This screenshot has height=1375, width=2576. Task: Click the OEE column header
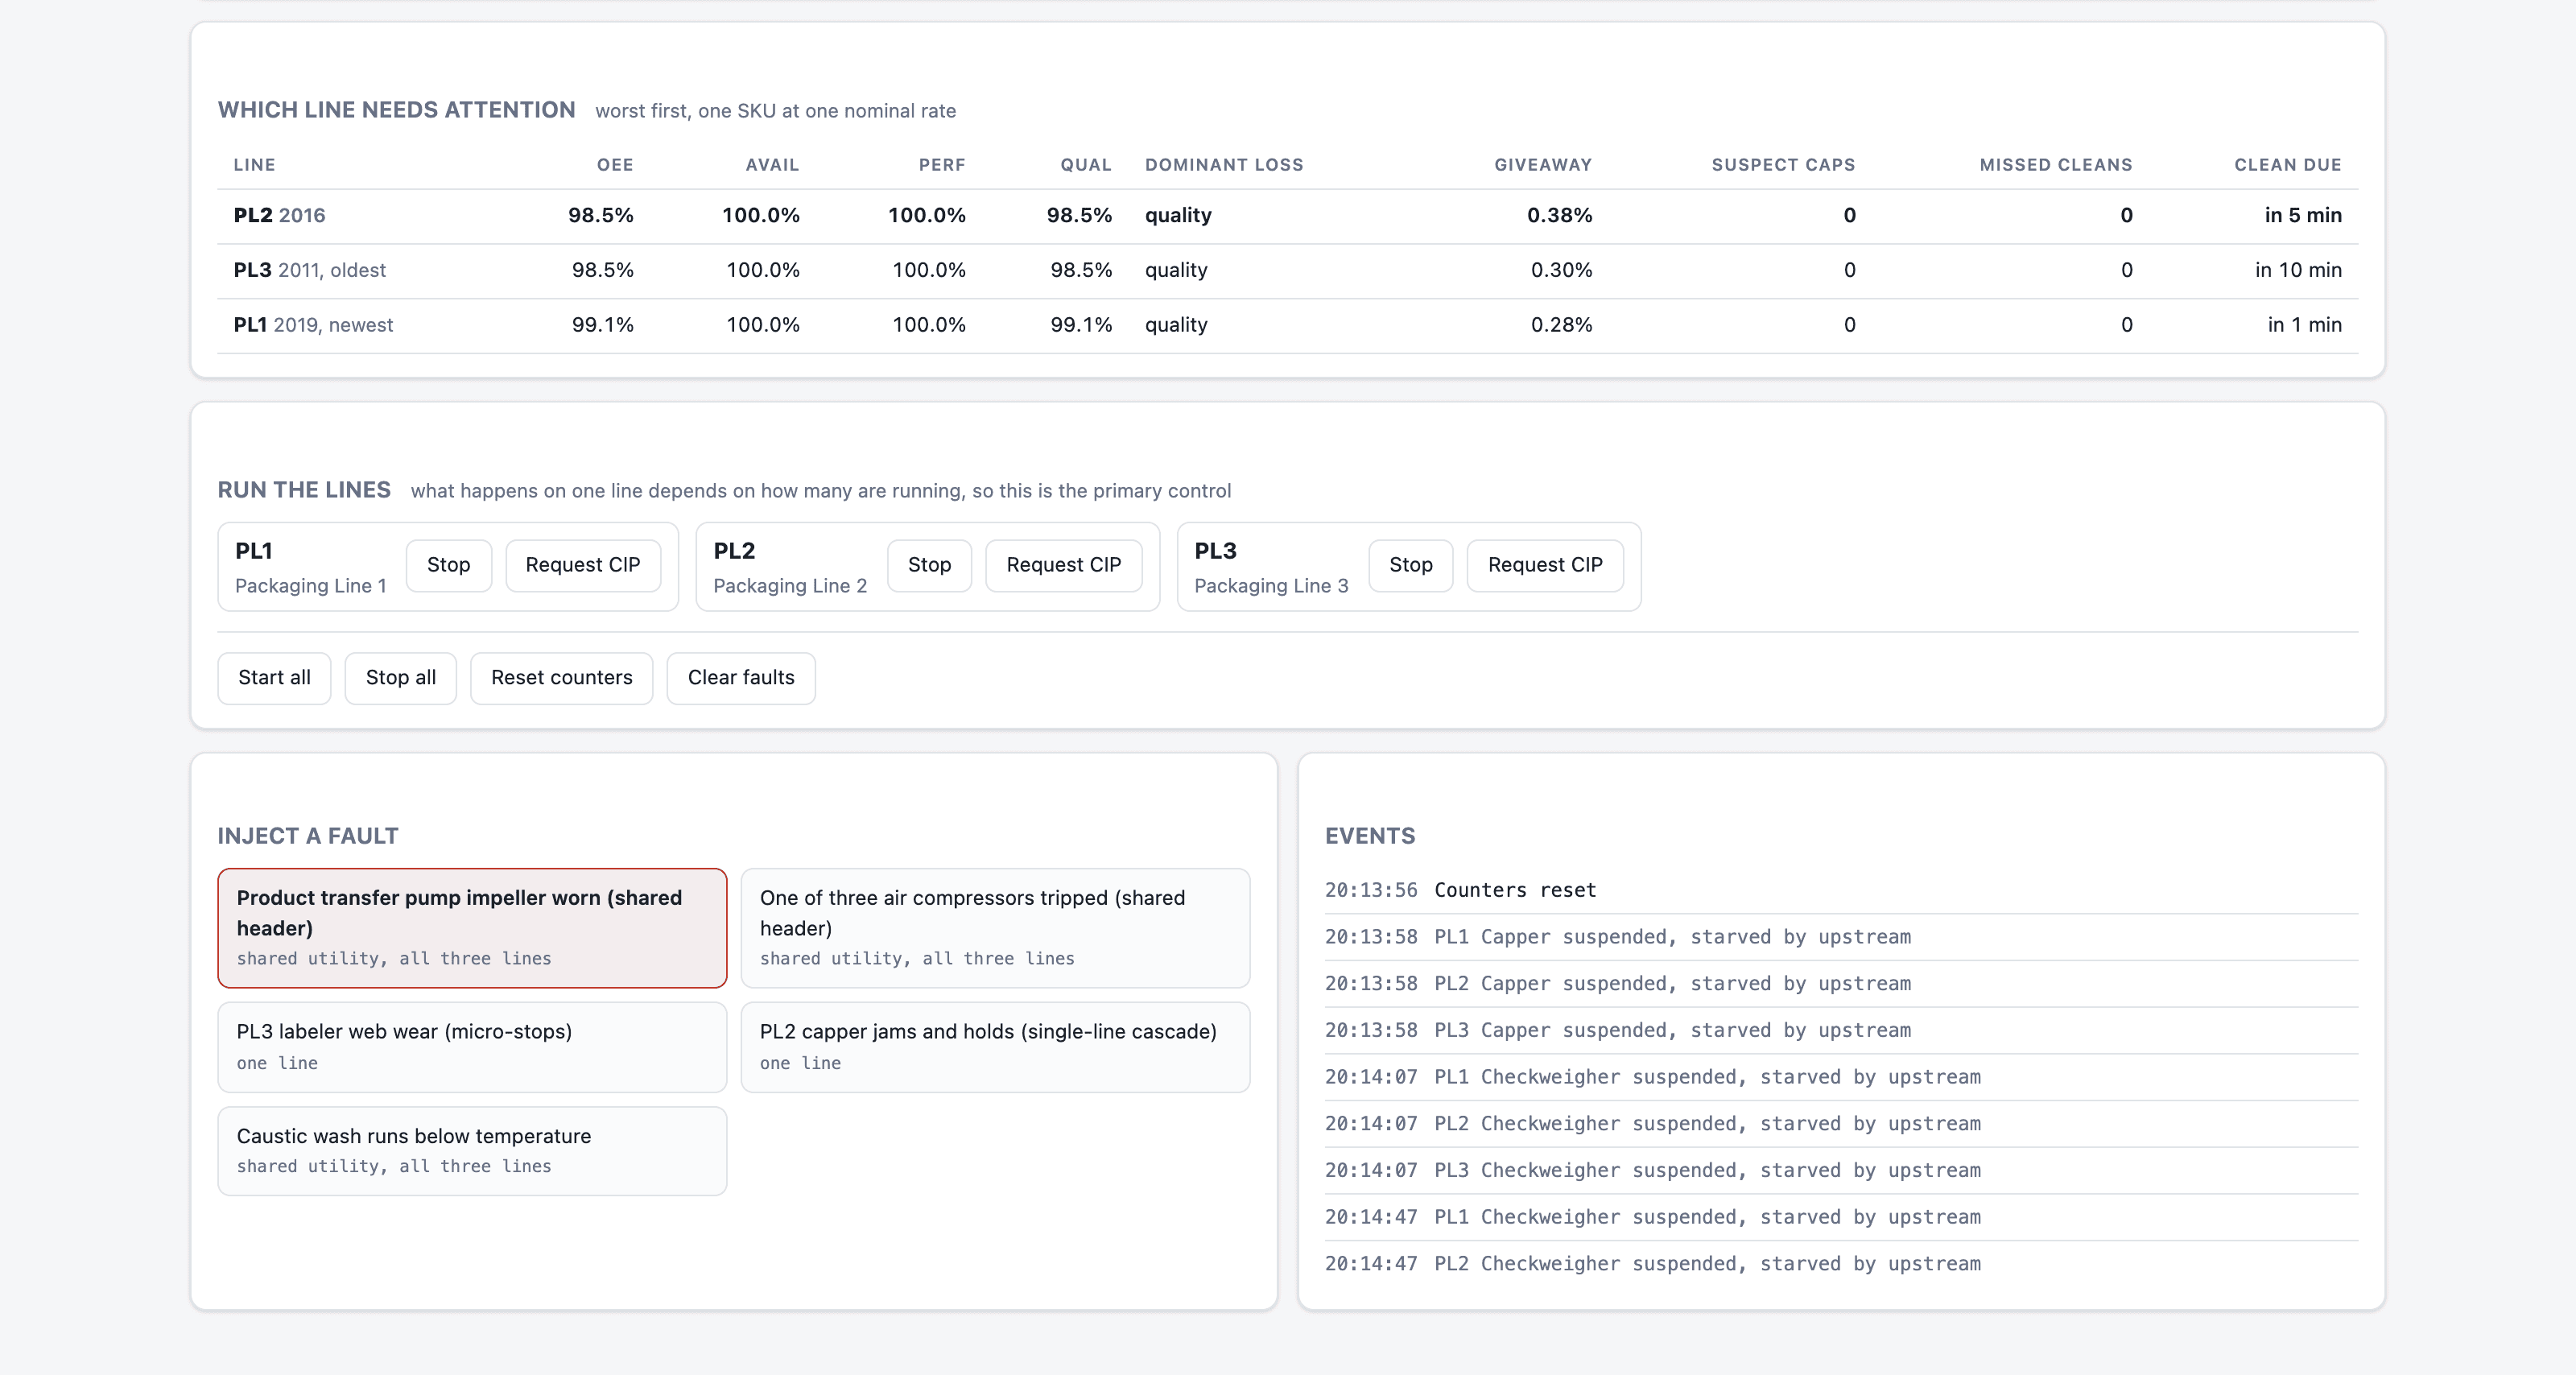pos(615,165)
